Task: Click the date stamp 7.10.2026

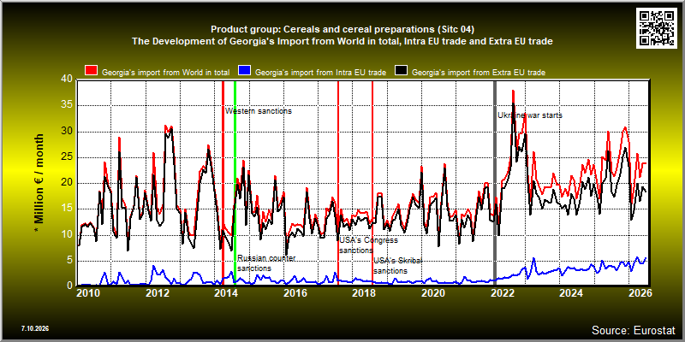Action: pyautogui.click(x=34, y=328)
